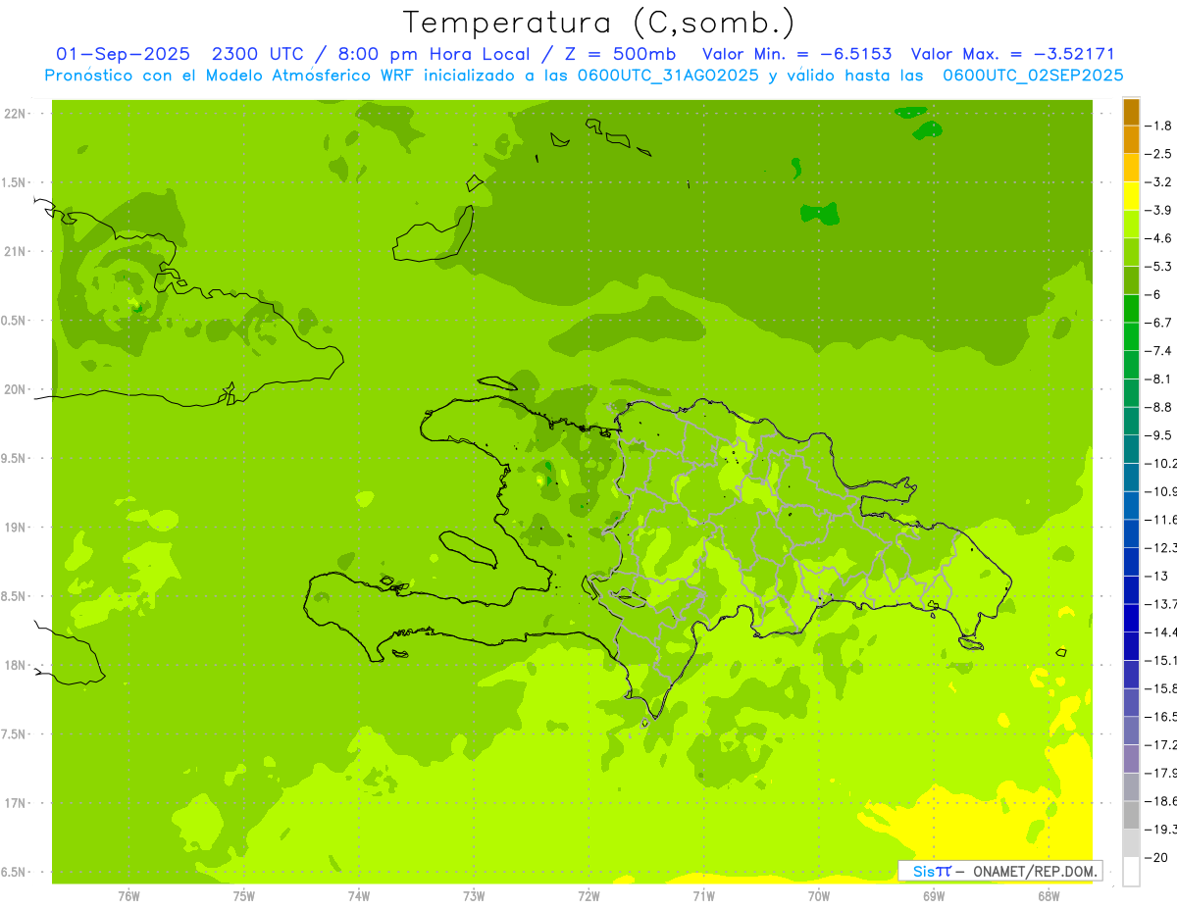Image resolution: width=1177 pixels, height=909 pixels.
Task: Select the "-20" color bar value
Action: (x=1157, y=857)
